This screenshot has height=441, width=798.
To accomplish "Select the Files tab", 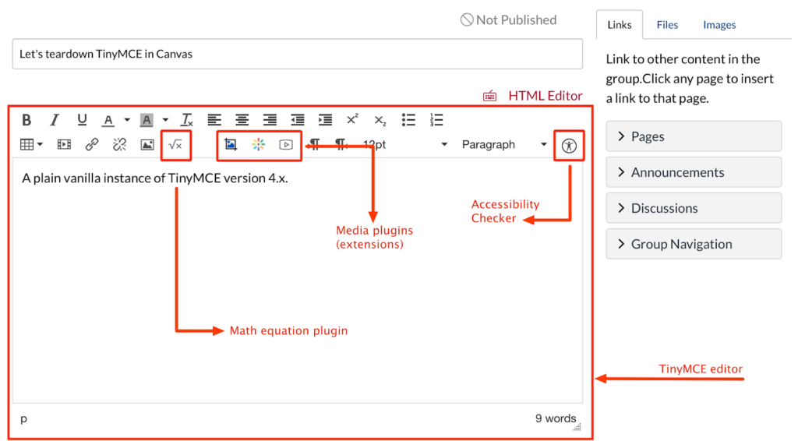I will pyautogui.click(x=667, y=25).
